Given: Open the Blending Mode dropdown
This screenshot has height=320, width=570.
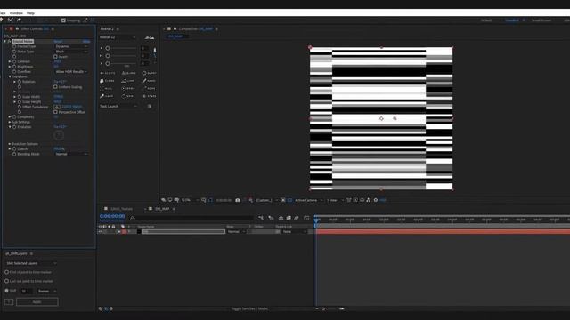Looking at the screenshot, I should [x=71, y=154].
